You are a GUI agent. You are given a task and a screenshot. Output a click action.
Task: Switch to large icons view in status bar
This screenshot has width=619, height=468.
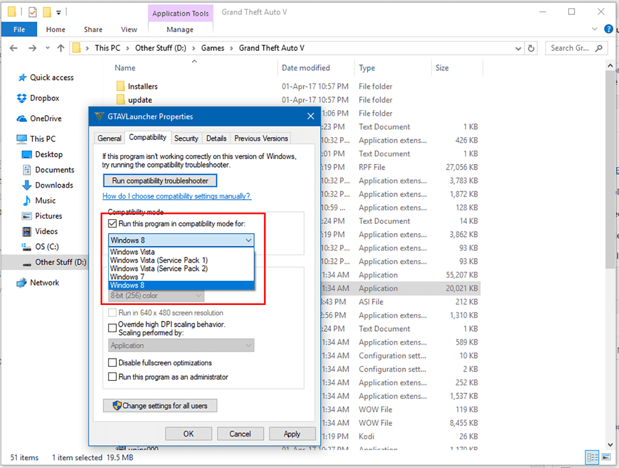[x=605, y=457]
